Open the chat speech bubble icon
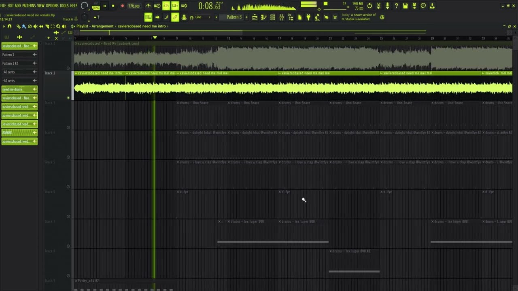The height and width of the screenshot is (291, 518). [423, 6]
